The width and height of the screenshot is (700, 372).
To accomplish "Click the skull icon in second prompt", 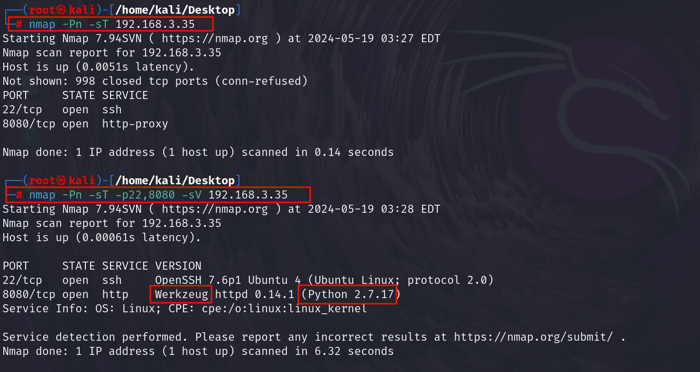I will click(x=62, y=181).
